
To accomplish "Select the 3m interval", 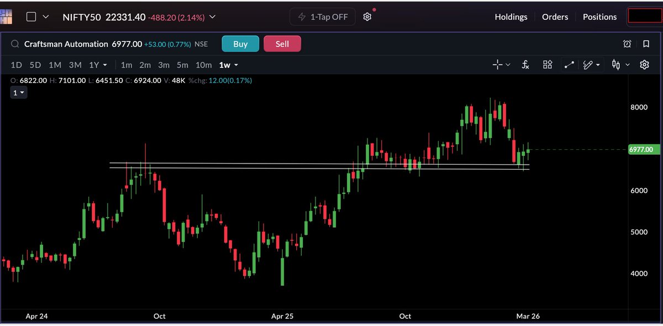I will click(x=164, y=65).
